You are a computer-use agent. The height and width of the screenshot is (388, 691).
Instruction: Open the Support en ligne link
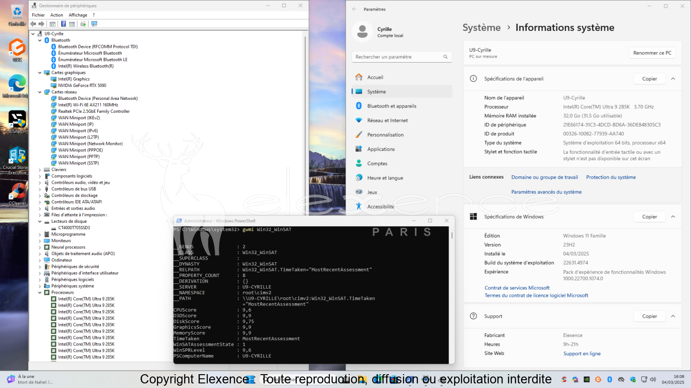[582, 354]
